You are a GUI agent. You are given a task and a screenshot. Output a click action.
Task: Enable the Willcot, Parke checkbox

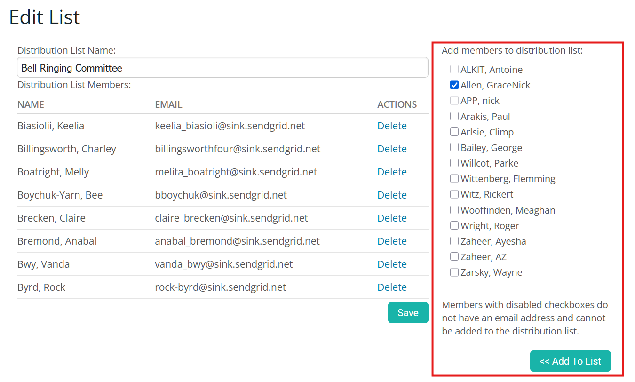(x=454, y=163)
